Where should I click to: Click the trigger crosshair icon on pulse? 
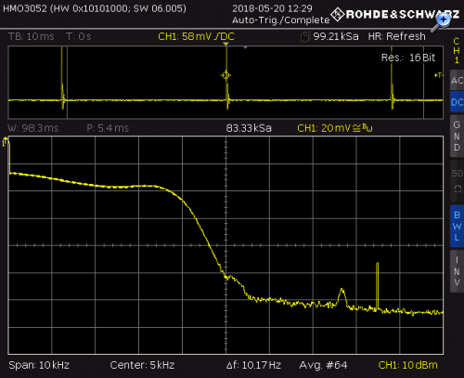click(226, 75)
